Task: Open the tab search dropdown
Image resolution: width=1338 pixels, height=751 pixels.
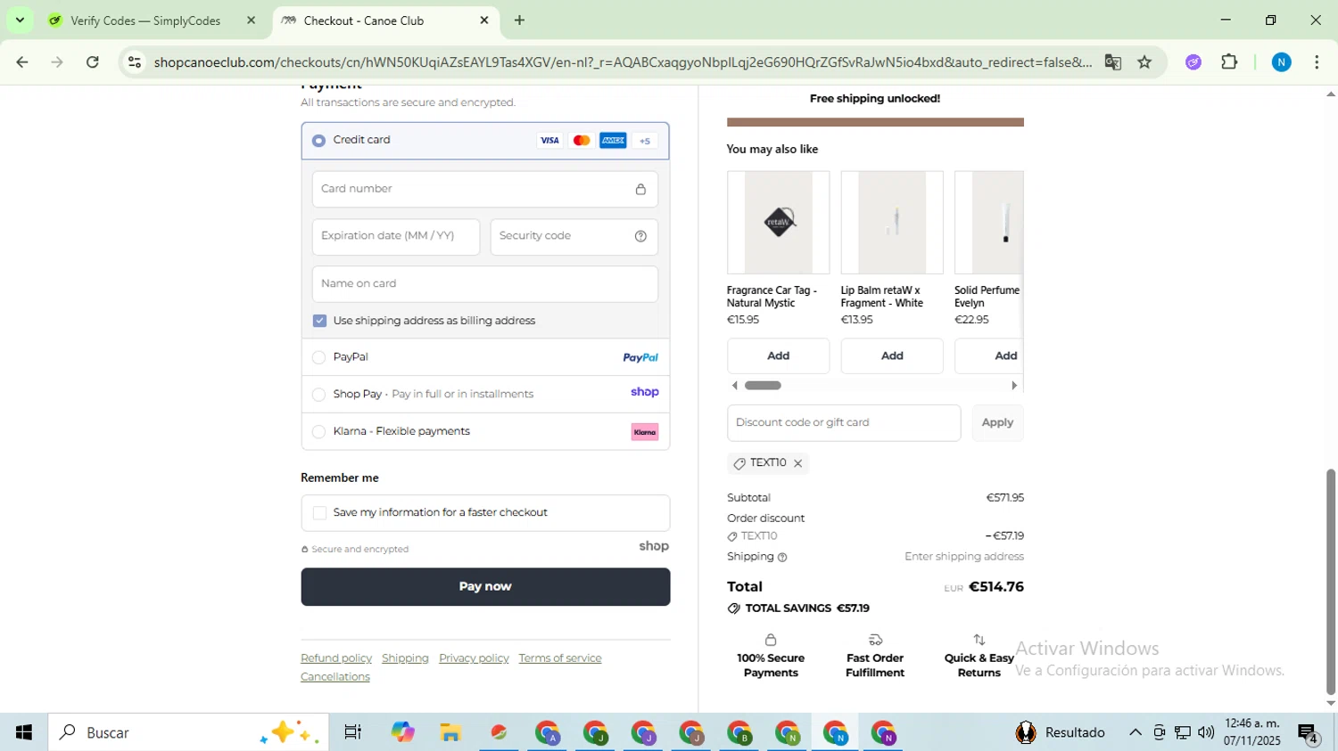Action: tap(20, 20)
